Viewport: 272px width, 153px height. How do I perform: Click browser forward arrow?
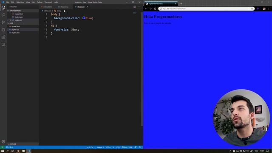(150, 8)
